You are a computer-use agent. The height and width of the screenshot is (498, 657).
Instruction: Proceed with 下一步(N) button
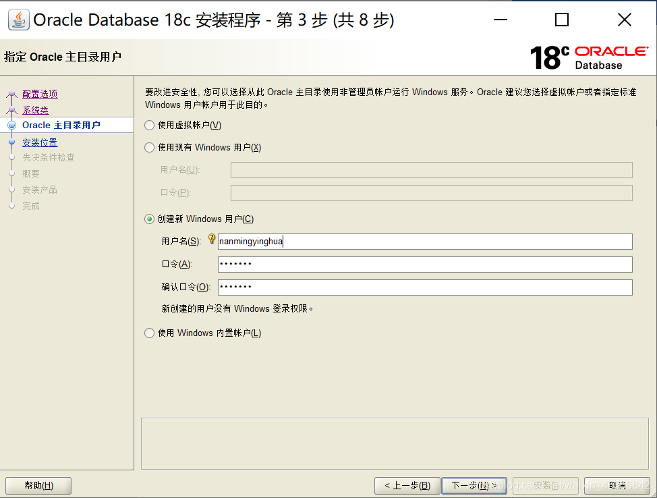[474, 485]
